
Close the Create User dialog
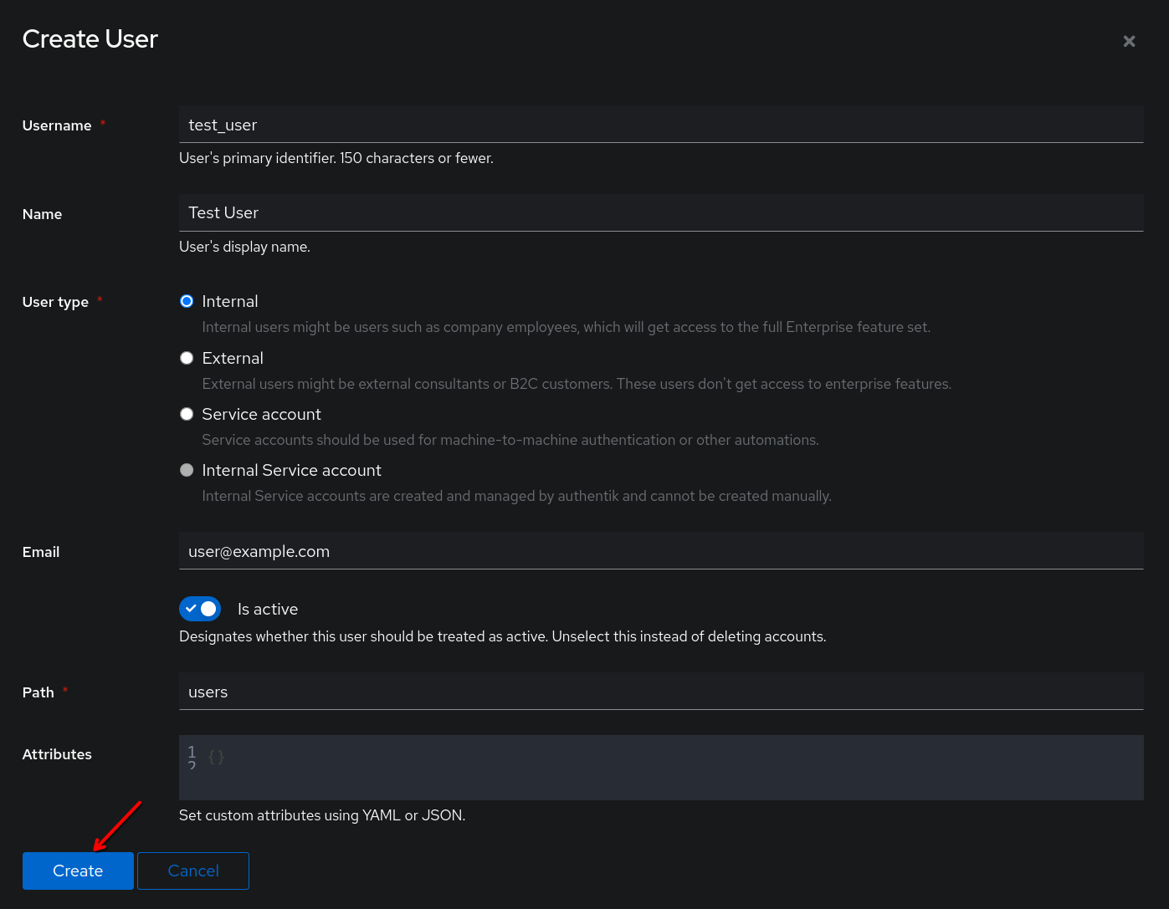1129,41
